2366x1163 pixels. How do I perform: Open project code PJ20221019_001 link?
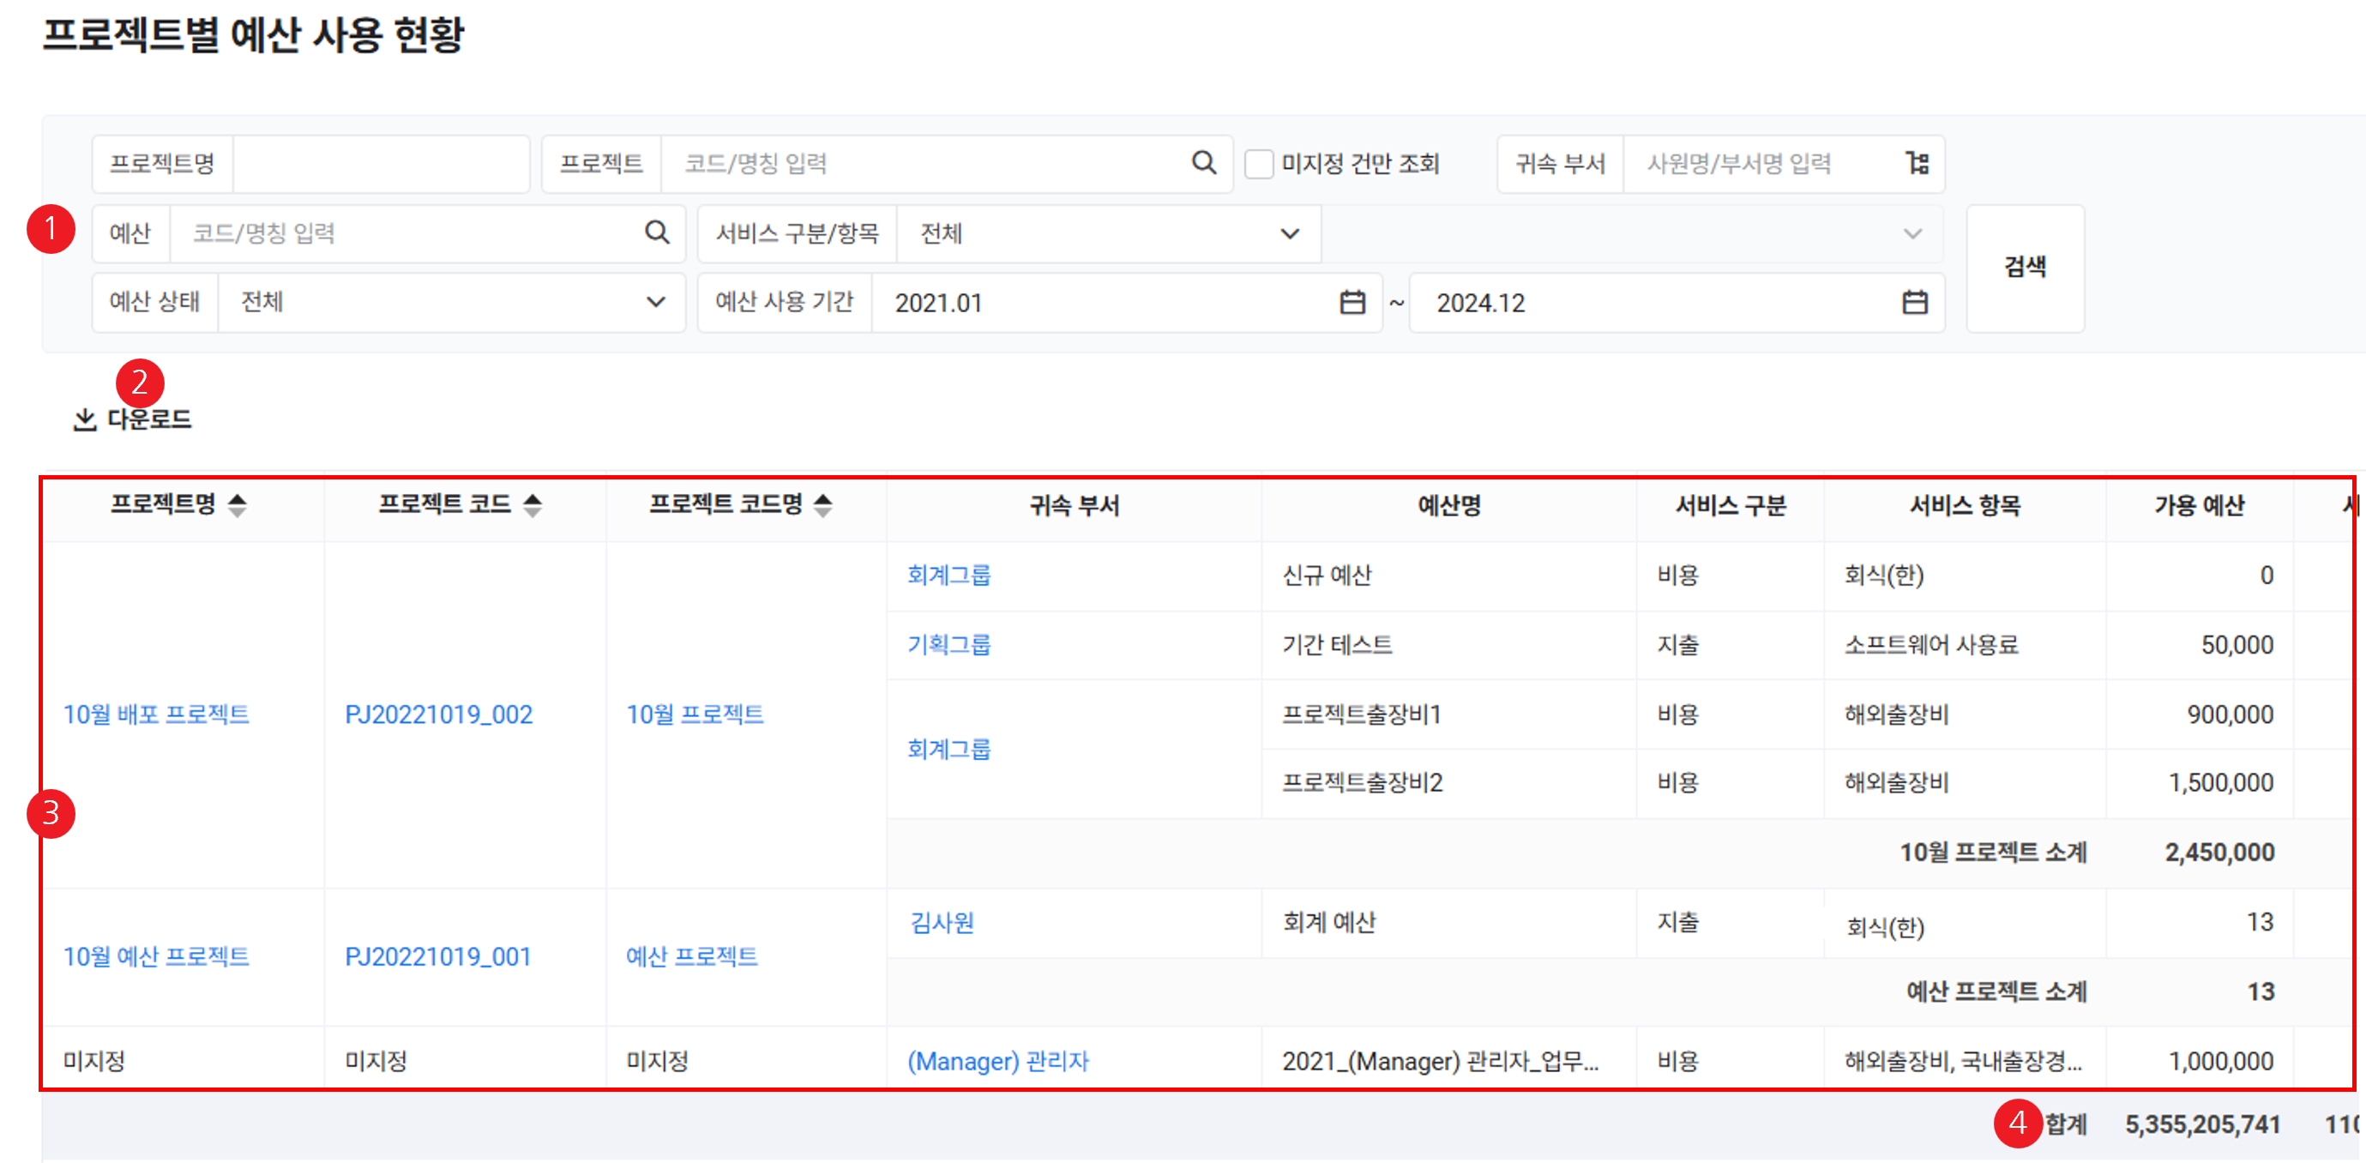(438, 956)
